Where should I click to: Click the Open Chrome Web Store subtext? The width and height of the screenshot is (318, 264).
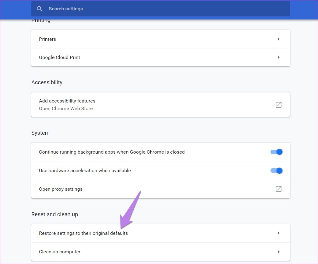66,109
